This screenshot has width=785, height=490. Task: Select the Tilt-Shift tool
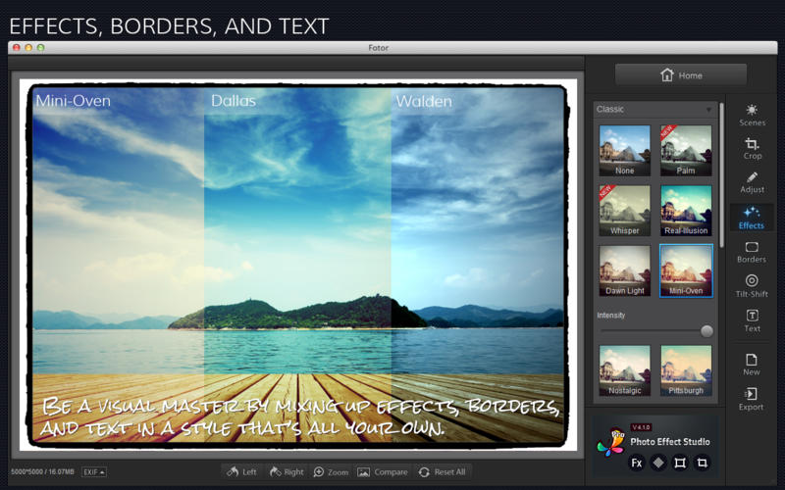pos(752,286)
